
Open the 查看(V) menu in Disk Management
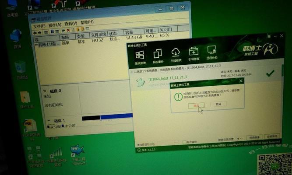pyautogui.click(x=71, y=24)
